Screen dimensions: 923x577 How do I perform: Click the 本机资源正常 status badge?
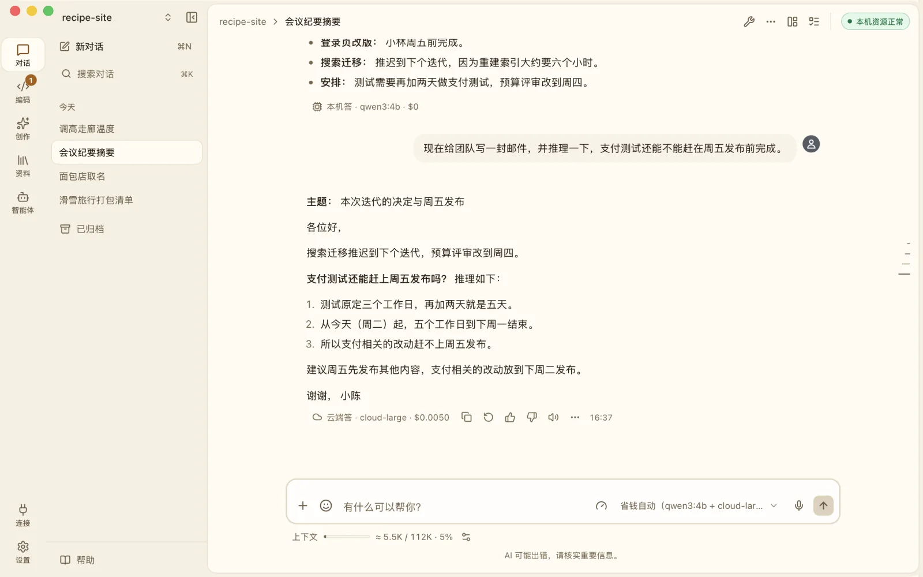coord(875,22)
